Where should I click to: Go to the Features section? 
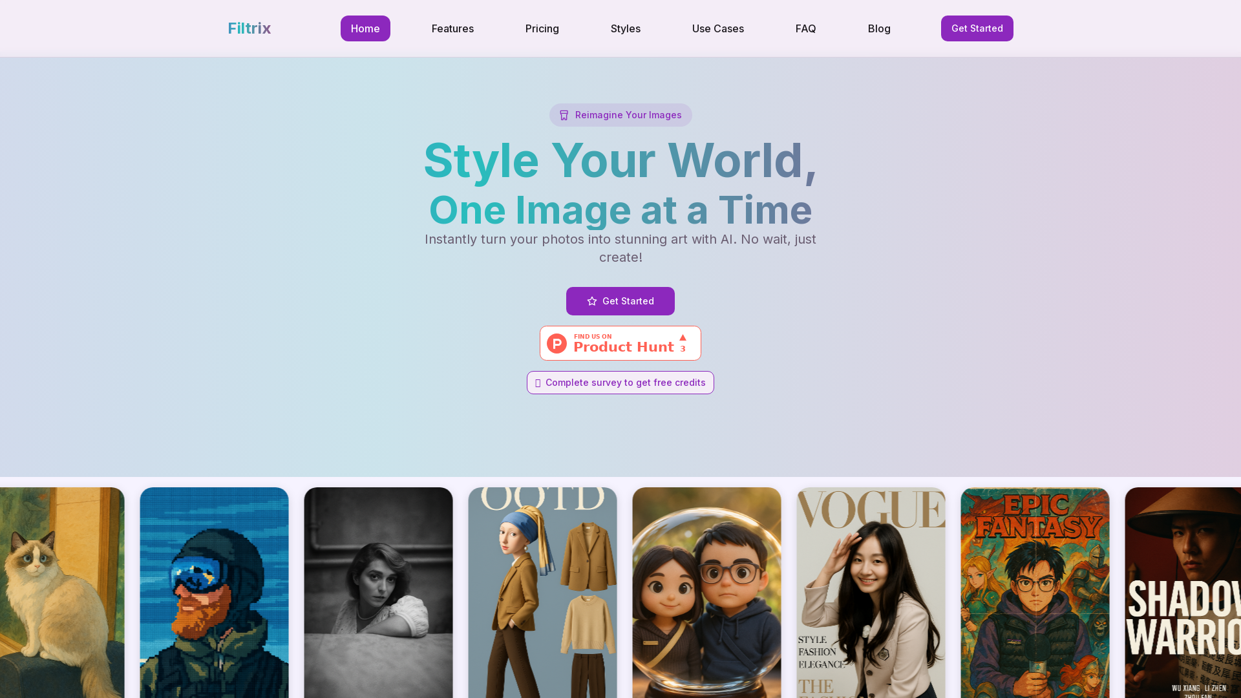[452, 28]
